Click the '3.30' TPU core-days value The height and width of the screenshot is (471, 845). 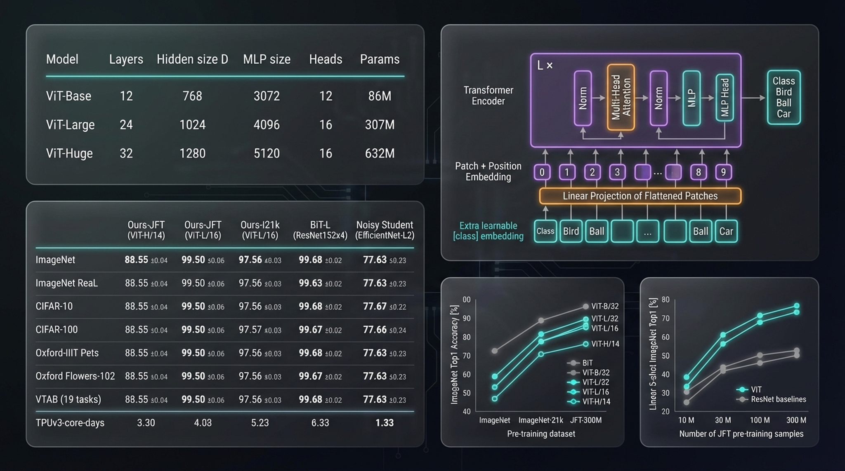tap(146, 423)
